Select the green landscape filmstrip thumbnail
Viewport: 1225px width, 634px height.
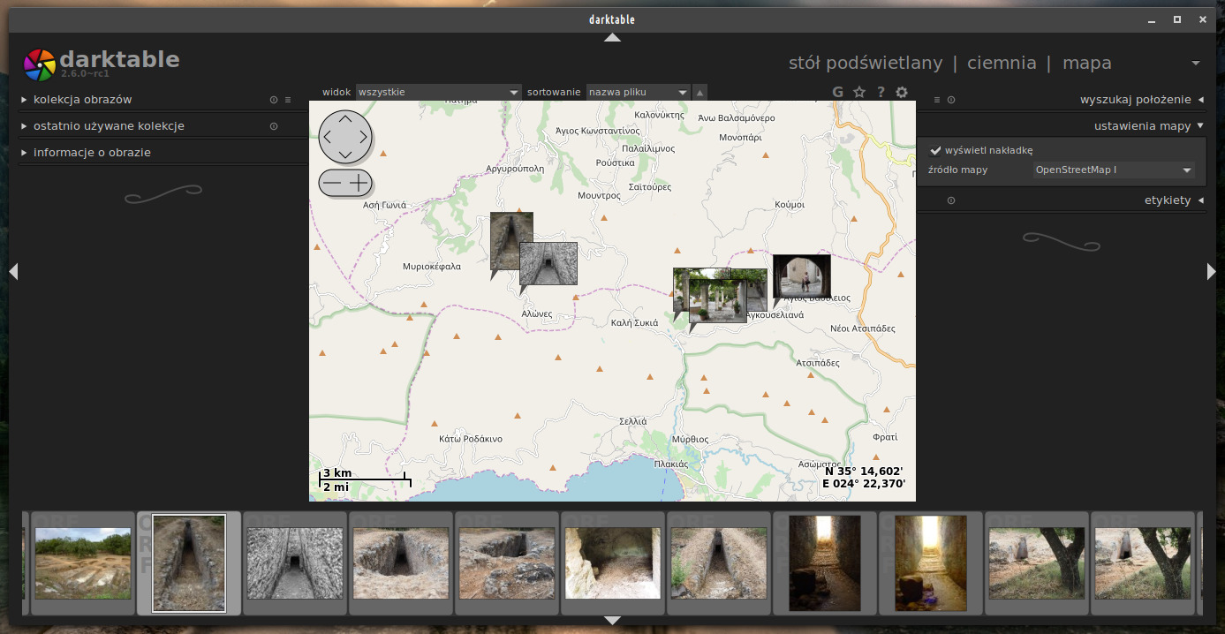[x=83, y=563]
